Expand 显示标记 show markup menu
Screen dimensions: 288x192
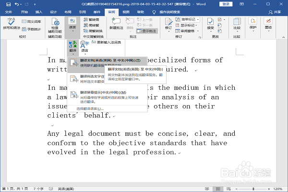point(186,25)
